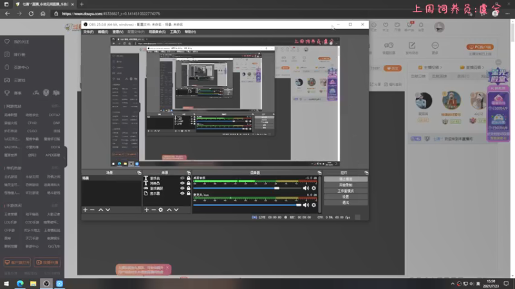The height and width of the screenshot is (289, 515).
Task: Switch to 贡献日榜 tab on Douyu
Action: 418,76
